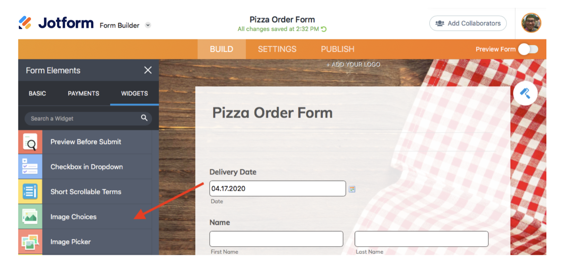The height and width of the screenshot is (269, 565).
Task: Expand the Form Builder dropdown arrow
Action: pyautogui.click(x=148, y=25)
